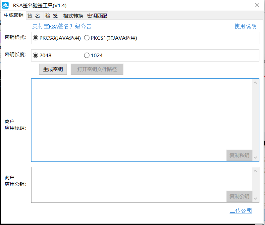
Task: Click the 复制公钥 button
Action: pos(239,196)
